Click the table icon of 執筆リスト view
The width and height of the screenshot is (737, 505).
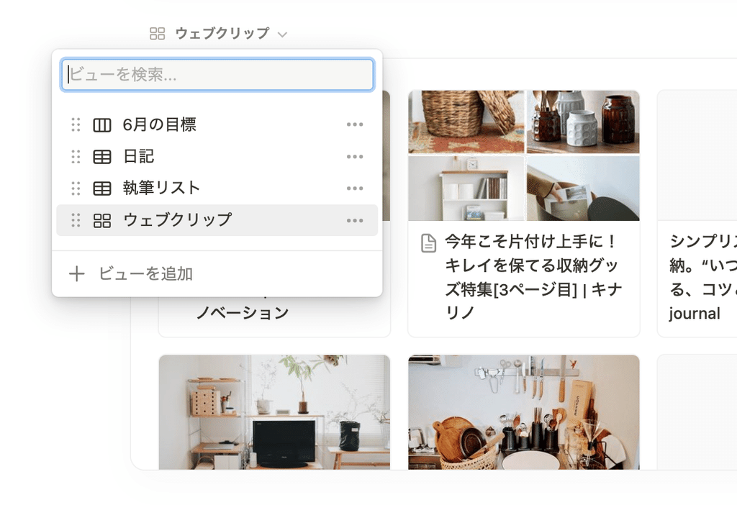point(102,188)
